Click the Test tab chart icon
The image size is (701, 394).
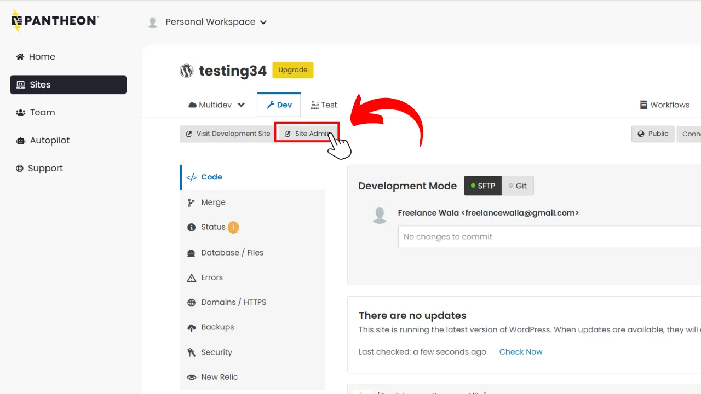click(315, 105)
